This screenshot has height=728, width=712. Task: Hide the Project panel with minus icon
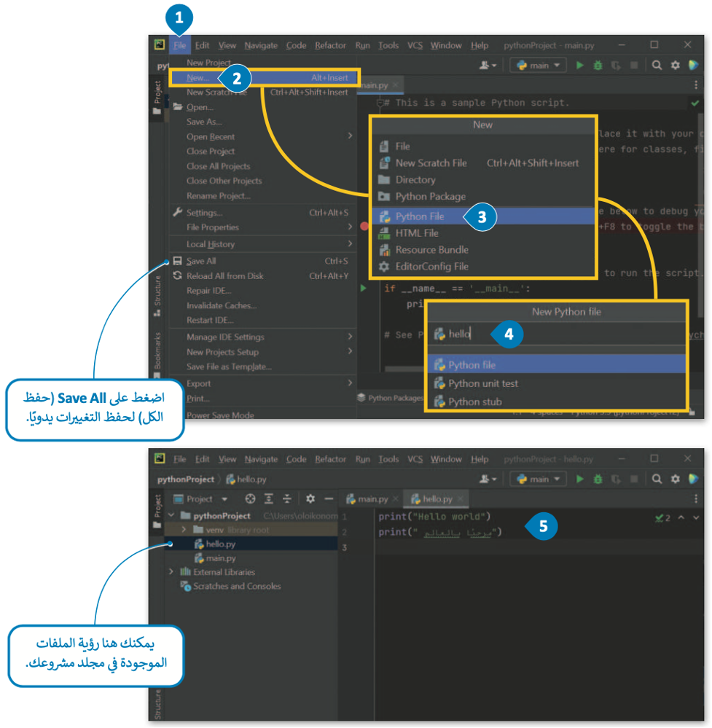[329, 498]
